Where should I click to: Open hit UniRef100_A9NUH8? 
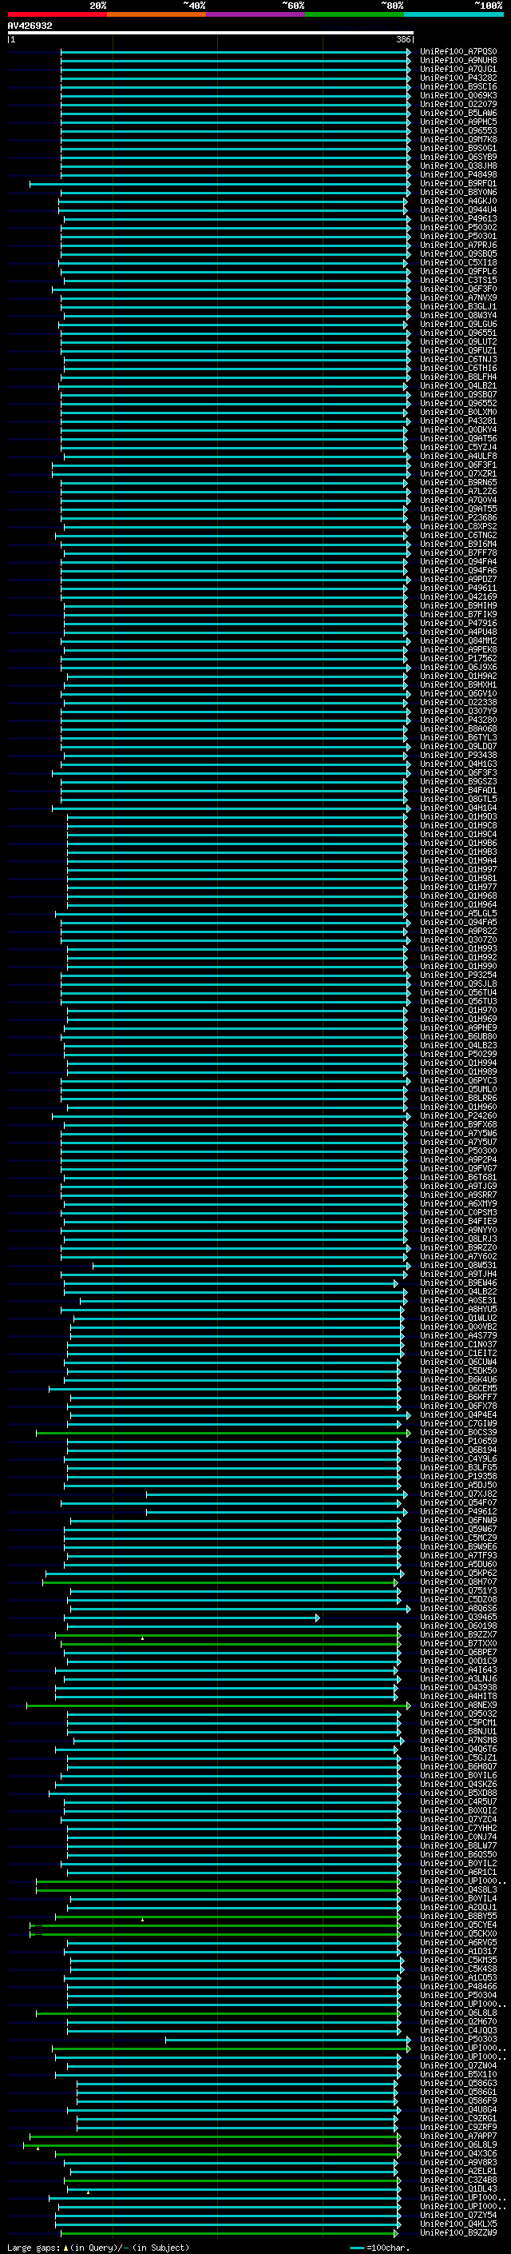458,61
